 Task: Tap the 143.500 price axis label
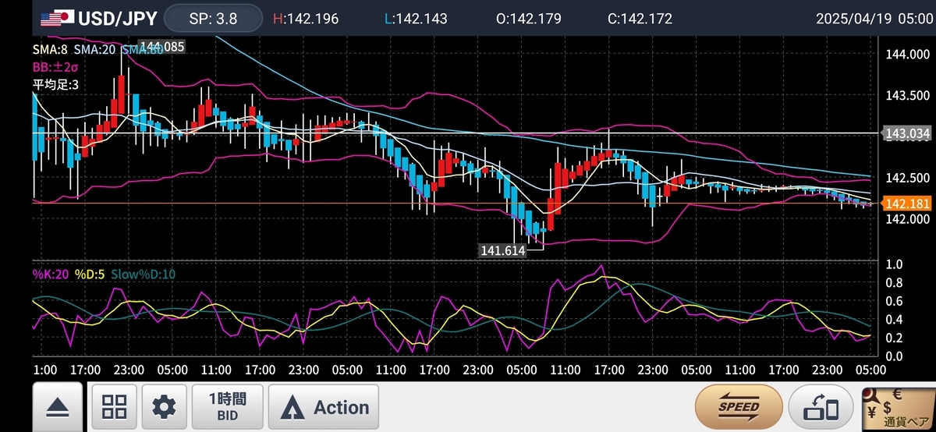pos(907,96)
